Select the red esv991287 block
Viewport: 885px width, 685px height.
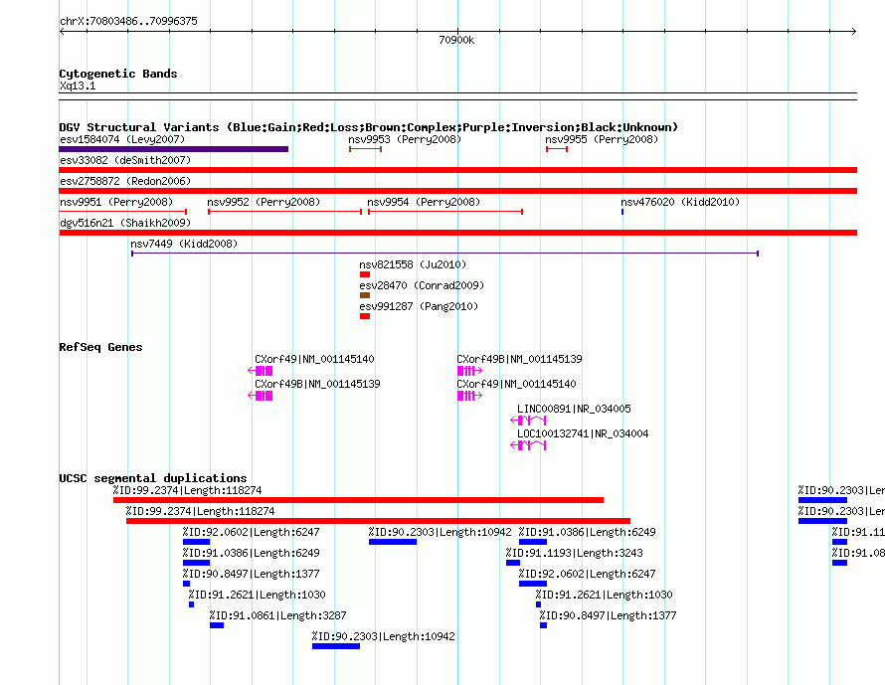[365, 316]
